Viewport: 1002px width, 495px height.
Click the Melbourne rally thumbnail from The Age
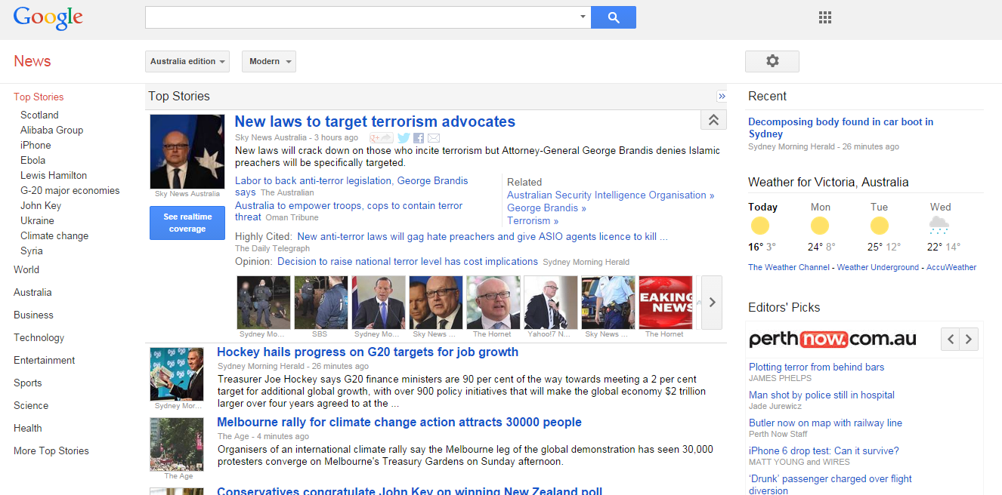[177, 444]
